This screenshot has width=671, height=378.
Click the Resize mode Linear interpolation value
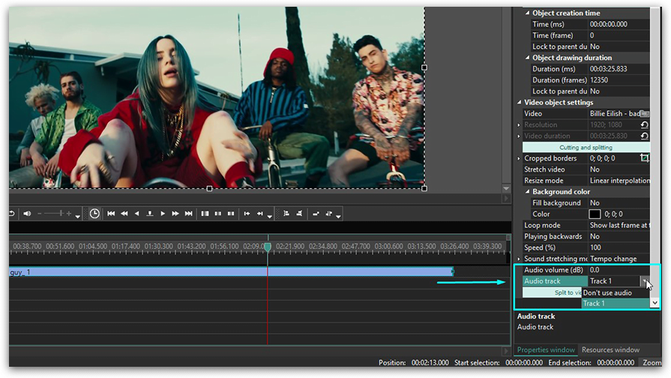(619, 181)
